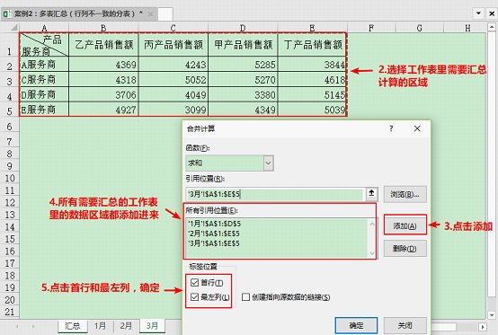Click cell containing 5039

[312, 110]
